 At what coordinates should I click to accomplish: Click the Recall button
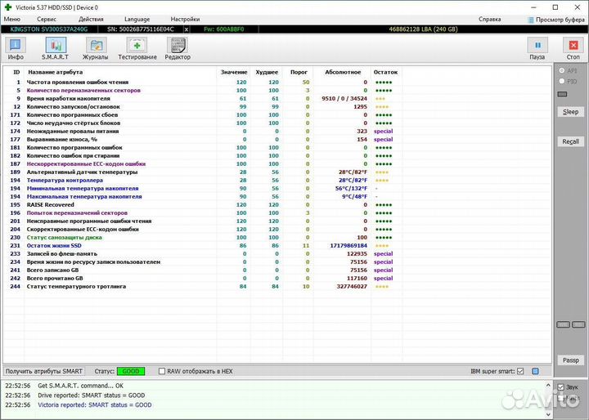[570, 141]
